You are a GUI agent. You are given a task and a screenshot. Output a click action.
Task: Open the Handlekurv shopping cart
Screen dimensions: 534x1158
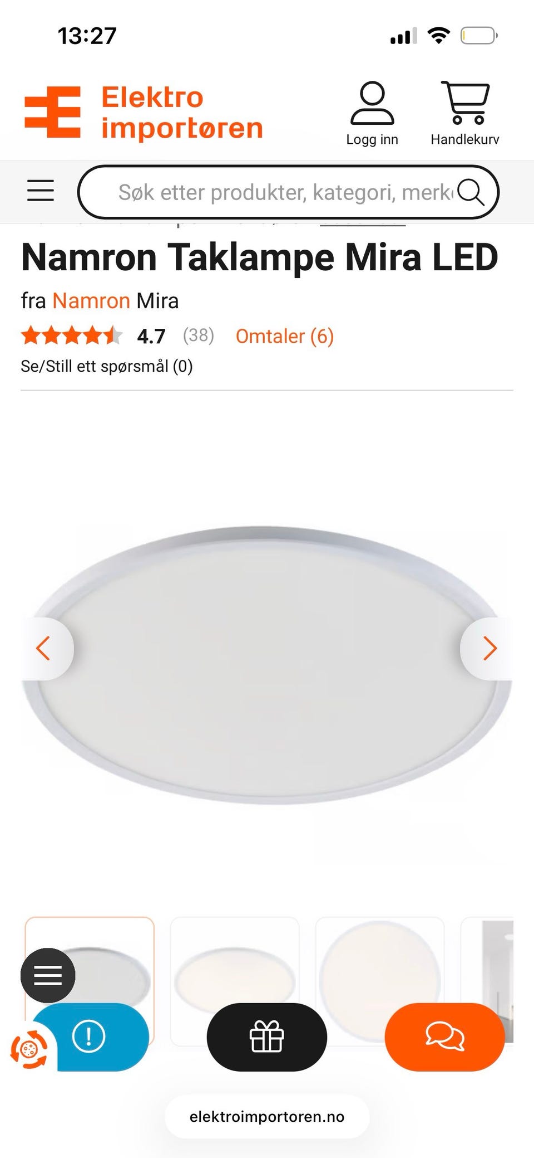pos(465,113)
